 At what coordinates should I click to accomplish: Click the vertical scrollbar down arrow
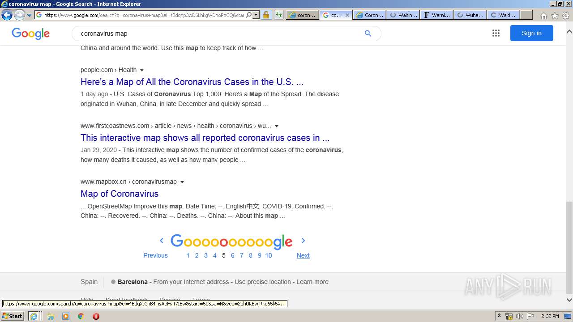click(x=569, y=300)
